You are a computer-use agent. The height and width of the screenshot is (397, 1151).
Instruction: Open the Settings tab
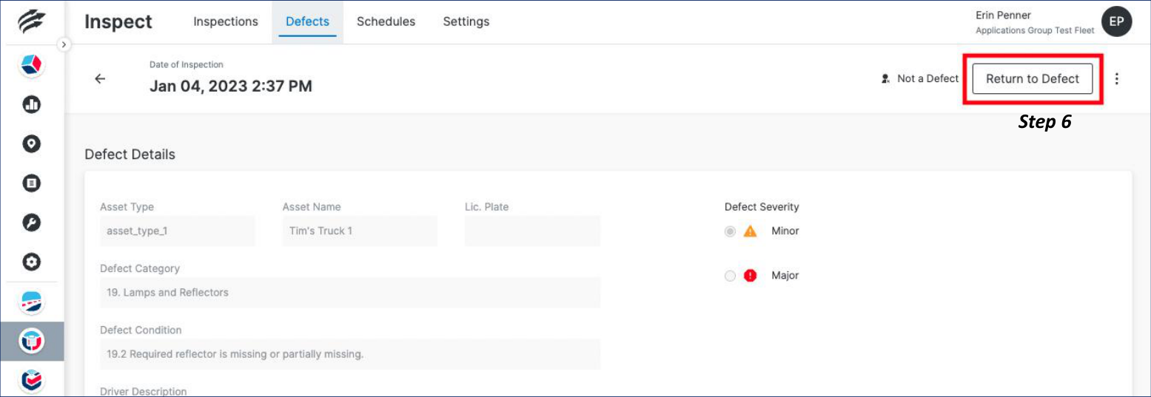pyautogui.click(x=466, y=22)
